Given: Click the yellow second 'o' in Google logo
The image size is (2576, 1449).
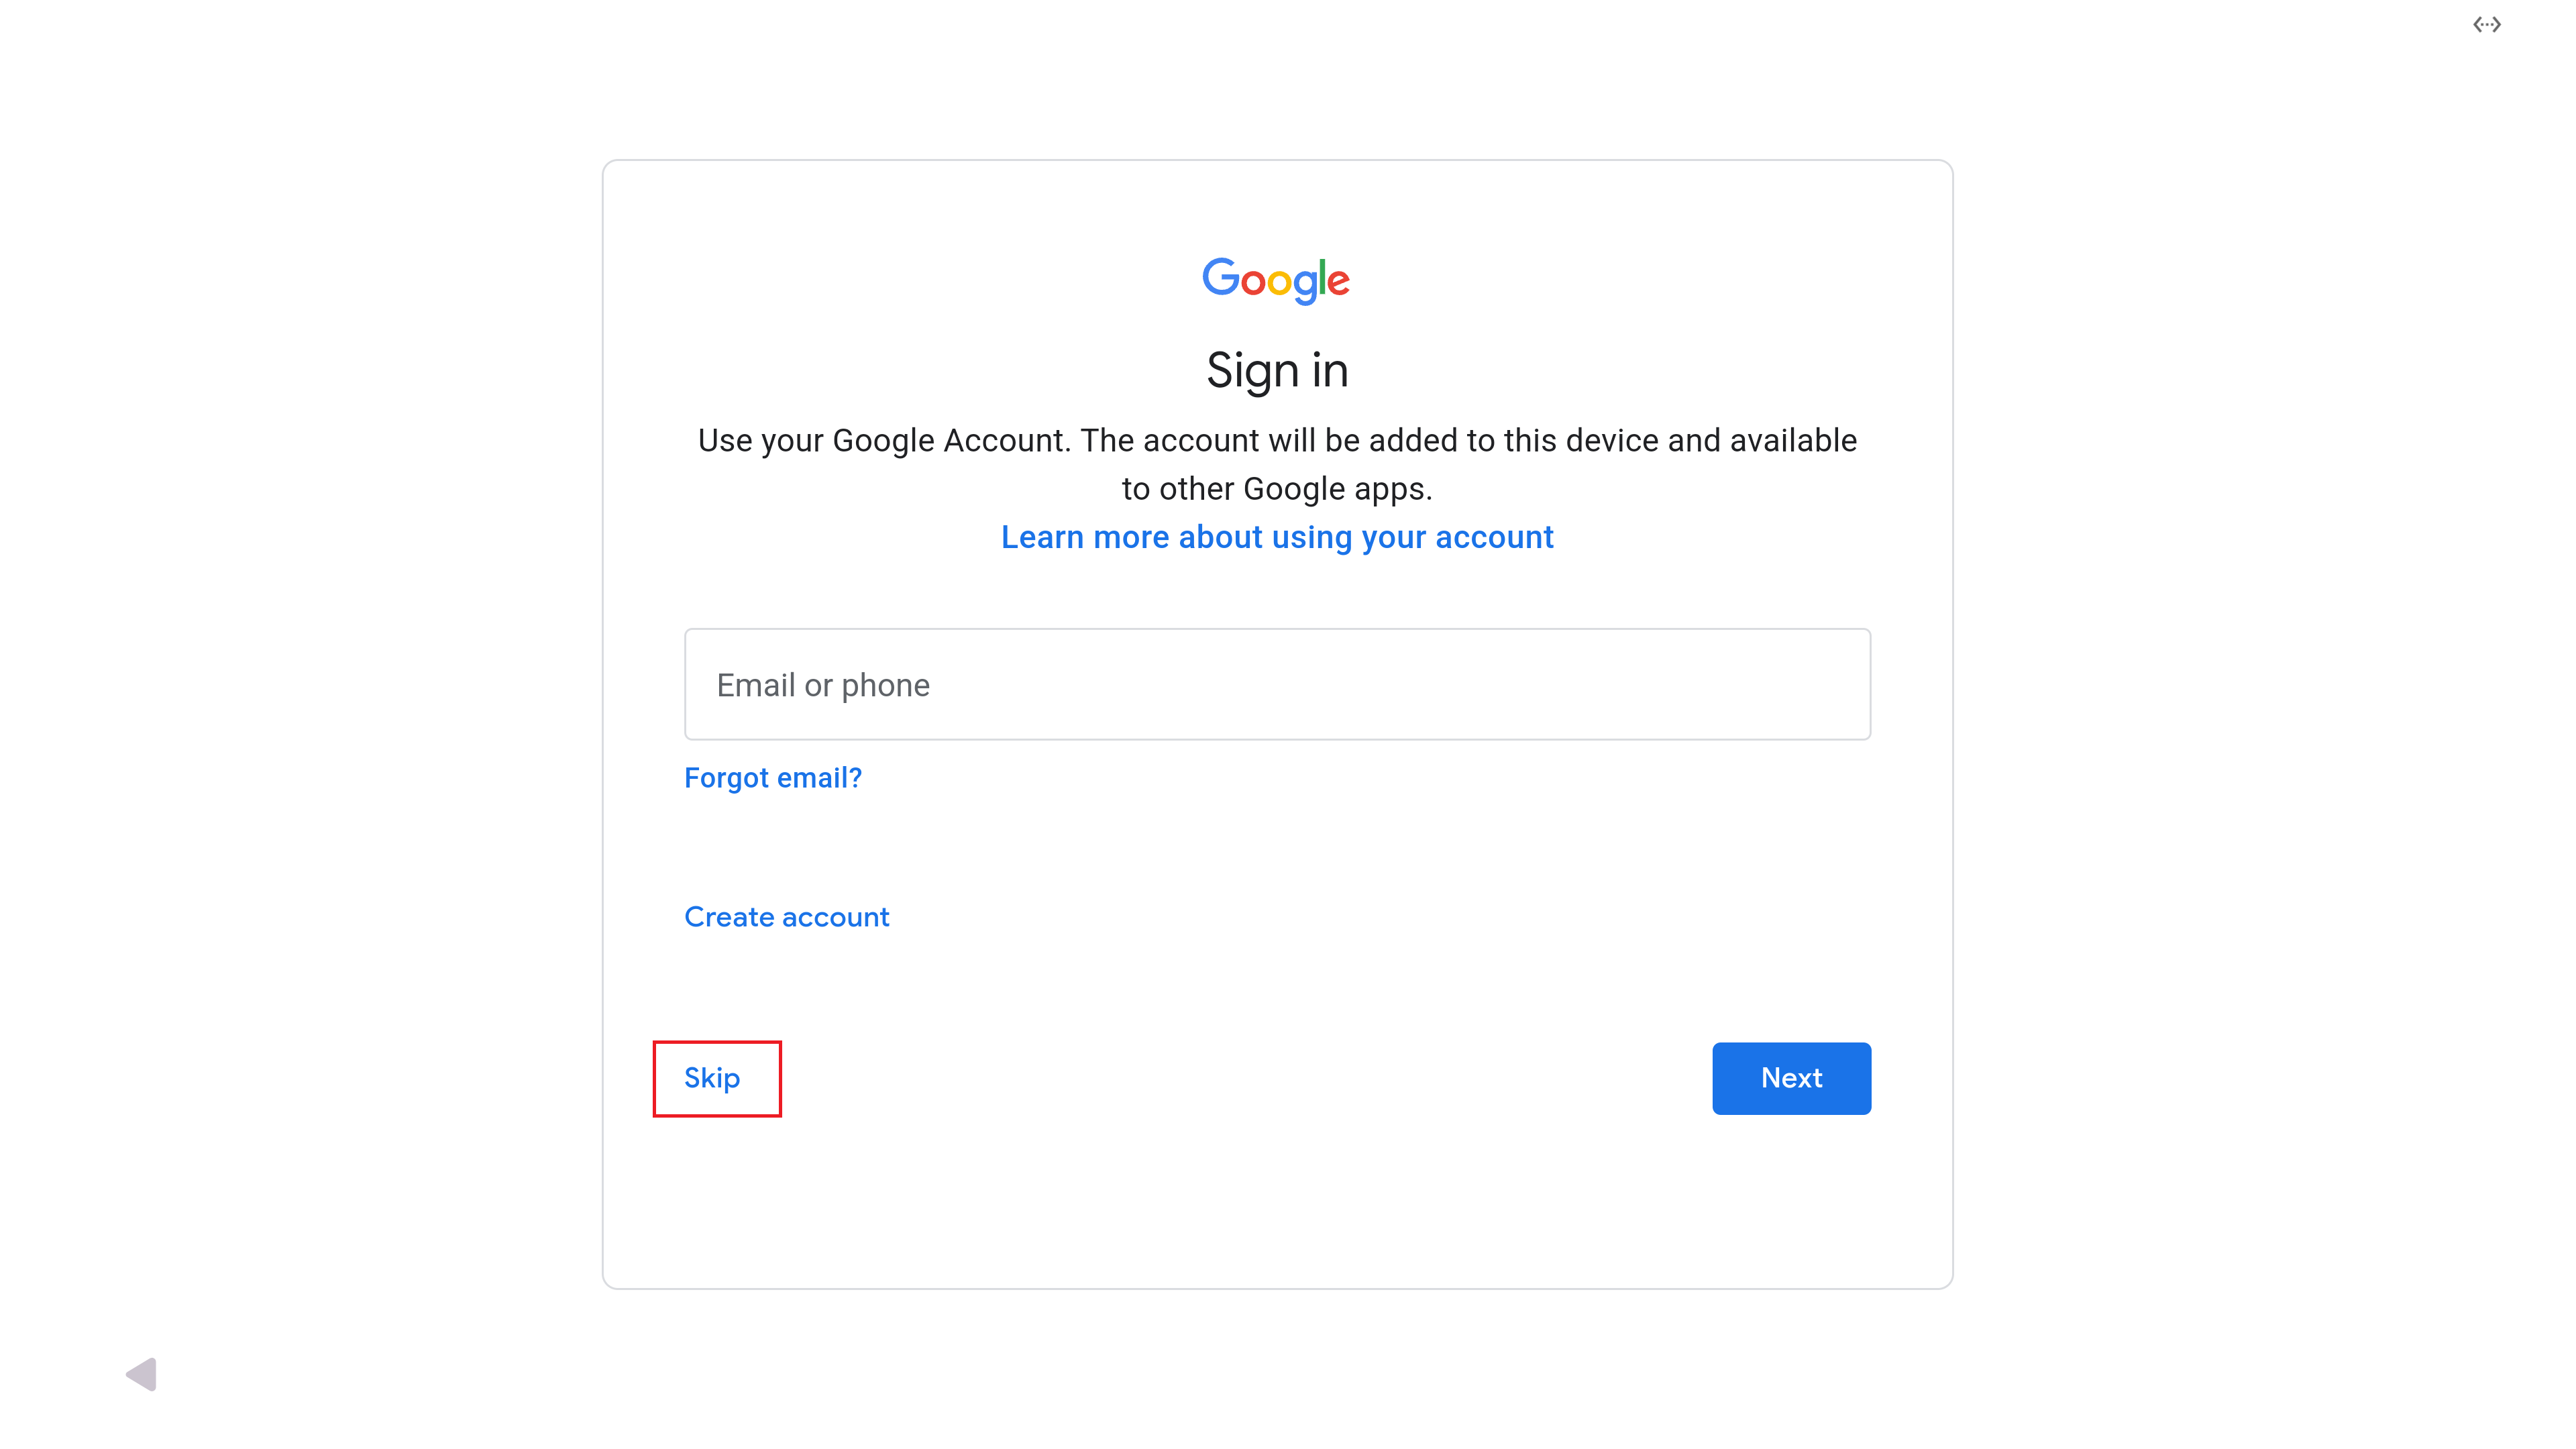Looking at the screenshot, I should (x=1279, y=283).
